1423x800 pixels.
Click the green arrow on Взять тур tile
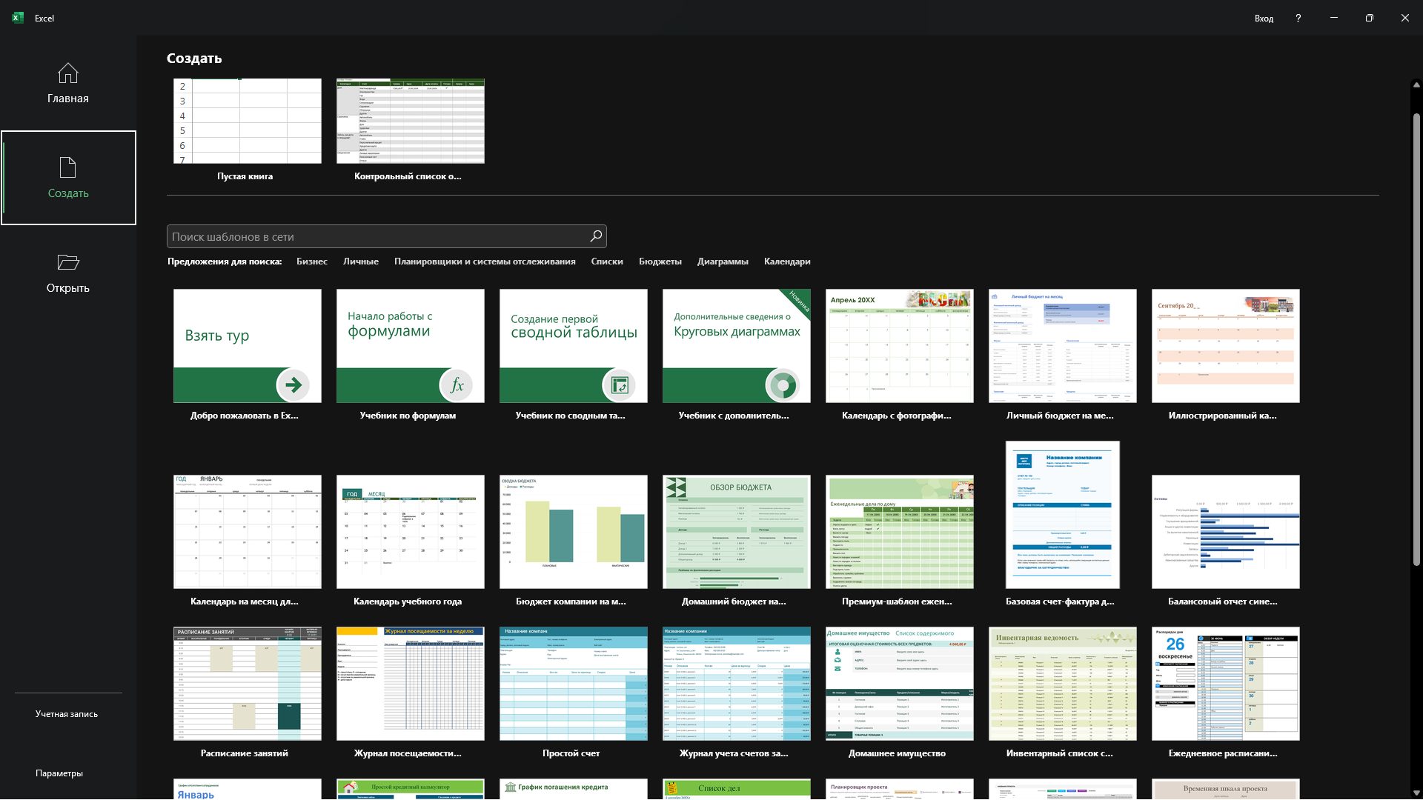click(293, 384)
